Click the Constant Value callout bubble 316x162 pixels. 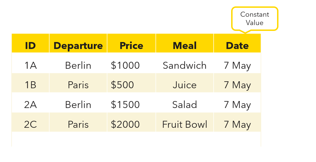pos(255,19)
